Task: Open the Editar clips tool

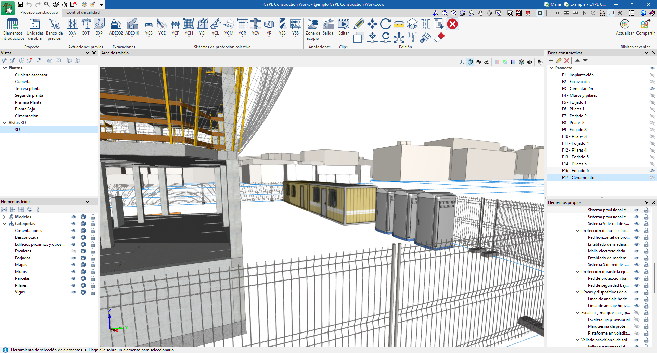Action: 343,27
